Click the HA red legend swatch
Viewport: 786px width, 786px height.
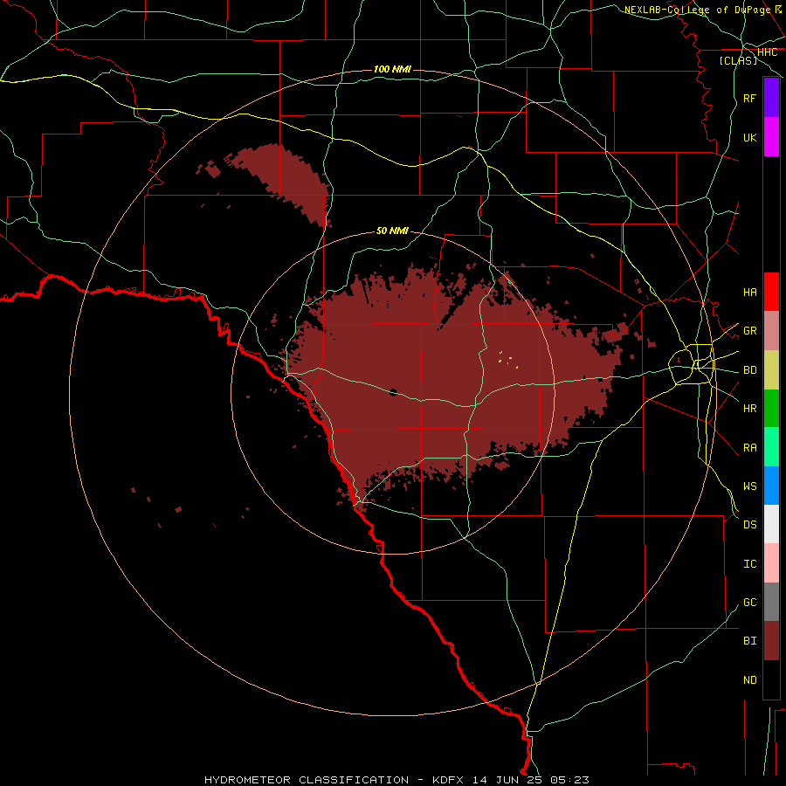point(771,292)
